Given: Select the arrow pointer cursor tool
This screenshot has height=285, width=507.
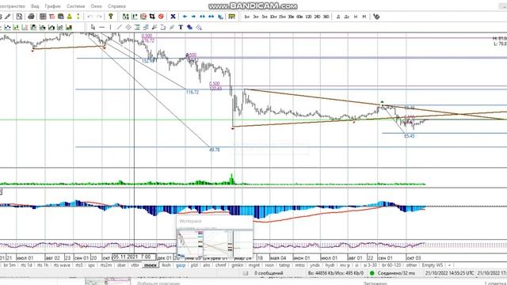Looking at the screenshot, I should tap(93, 28).
